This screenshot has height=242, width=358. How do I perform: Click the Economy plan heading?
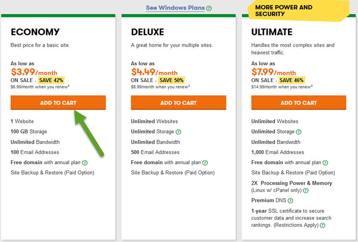35,32
